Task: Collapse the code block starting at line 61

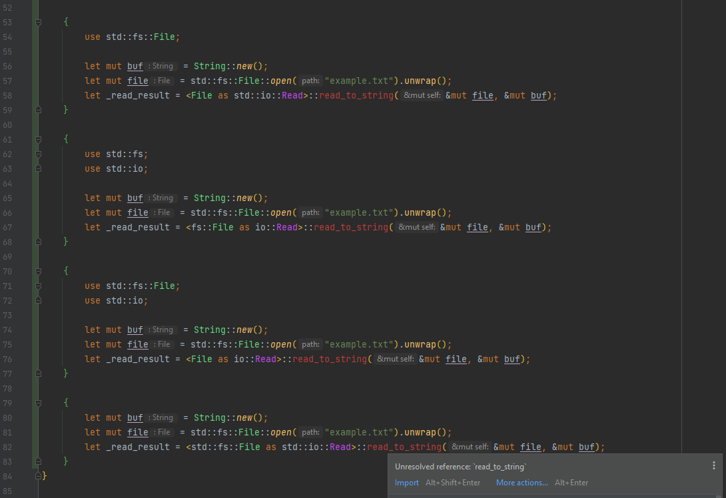Action: 38,139
